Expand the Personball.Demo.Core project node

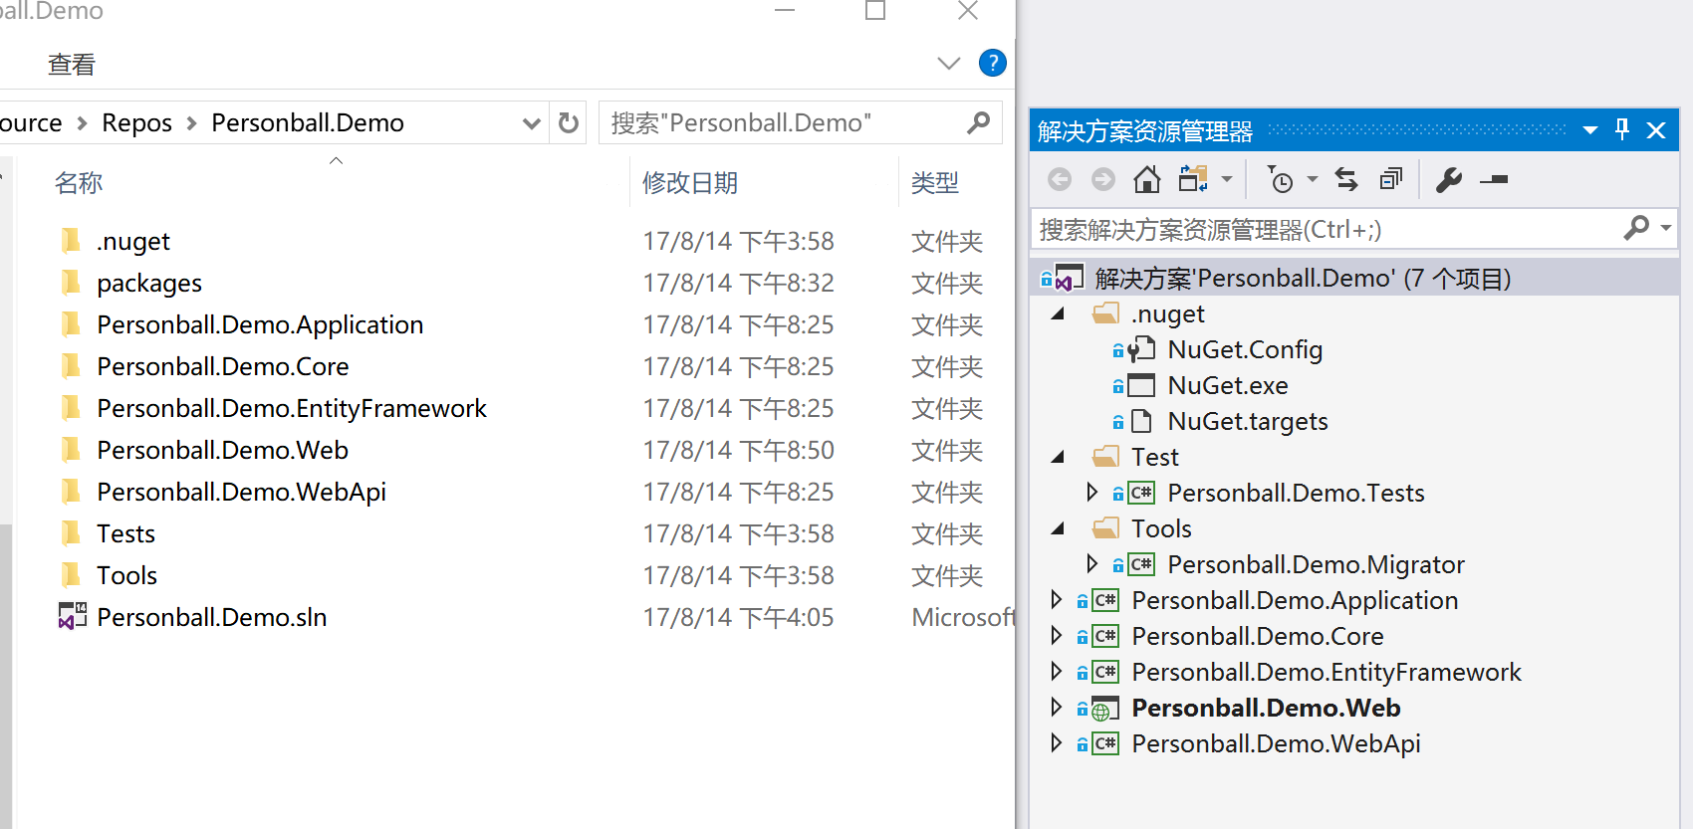point(1056,635)
